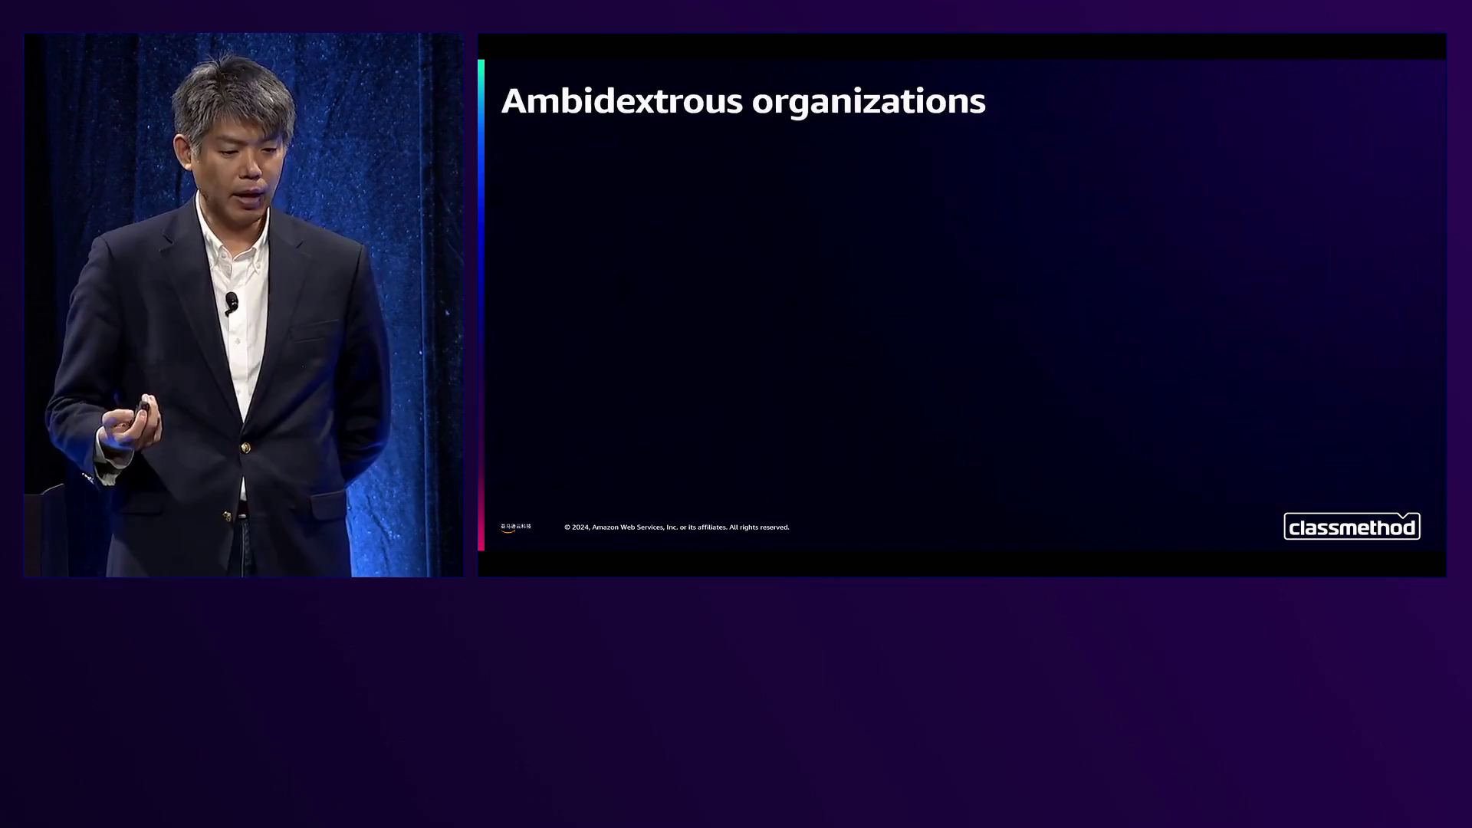
Task: Click the word 'organizations' in the heading
Action: point(868,101)
